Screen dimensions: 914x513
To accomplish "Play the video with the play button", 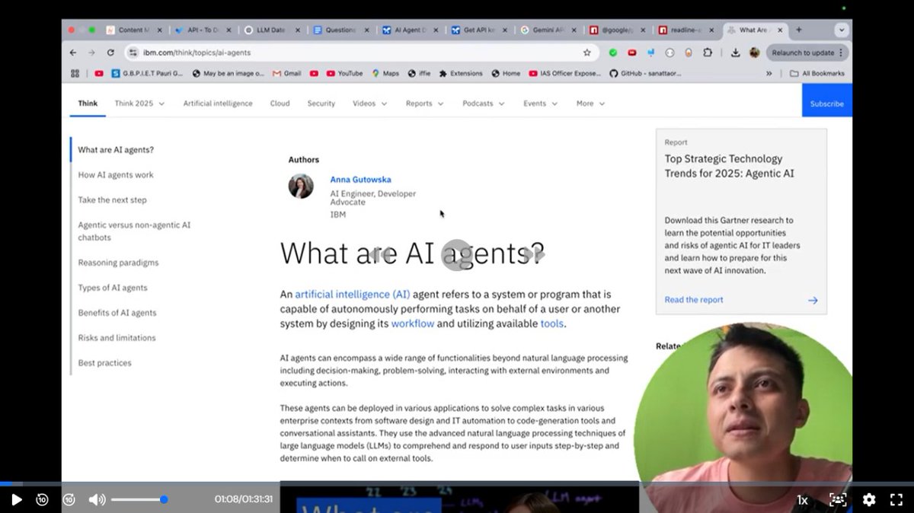I will click(17, 500).
